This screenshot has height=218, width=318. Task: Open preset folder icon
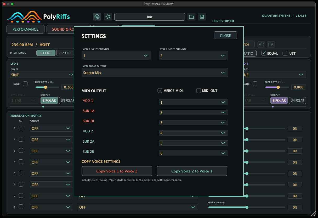point(191,17)
